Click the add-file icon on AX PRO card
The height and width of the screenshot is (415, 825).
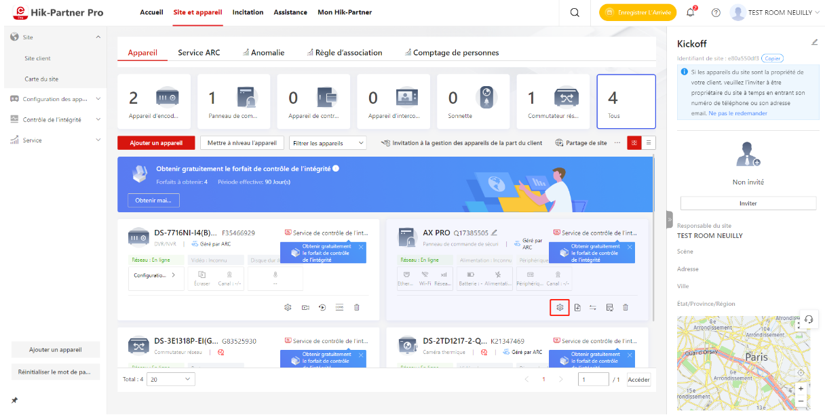click(577, 307)
